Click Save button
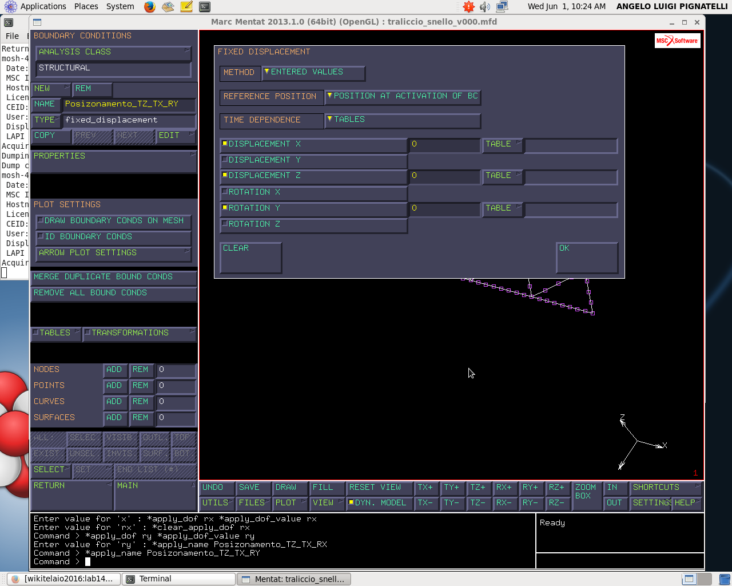The image size is (732, 586). tap(253, 488)
